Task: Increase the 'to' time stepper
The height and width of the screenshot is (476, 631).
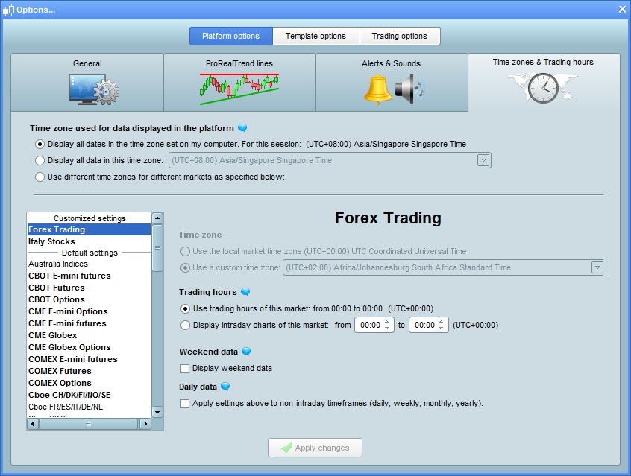Action: pyautogui.click(x=441, y=322)
